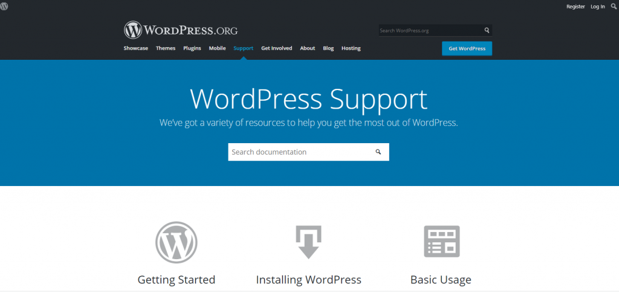Select the Mobile menu item

pos(217,48)
